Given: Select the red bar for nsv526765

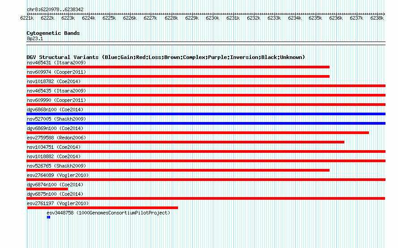Looking at the screenshot, I should click(178, 170).
